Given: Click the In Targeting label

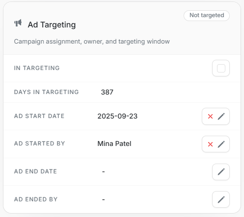Looking at the screenshot, I should (x=37, y=68).
